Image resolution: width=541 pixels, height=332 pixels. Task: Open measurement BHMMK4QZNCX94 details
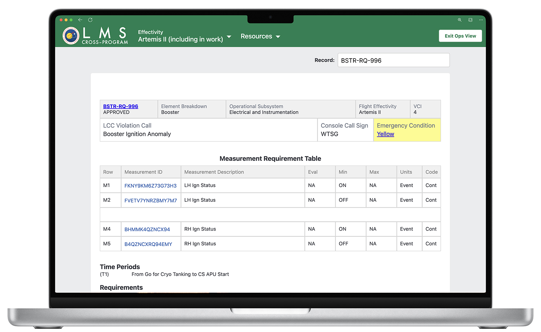[x=147, y=229]
